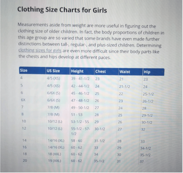Viewport: 183px width, 173px height.
Task: Select the height cell "51 - 53"
Action: coord(77,115)
